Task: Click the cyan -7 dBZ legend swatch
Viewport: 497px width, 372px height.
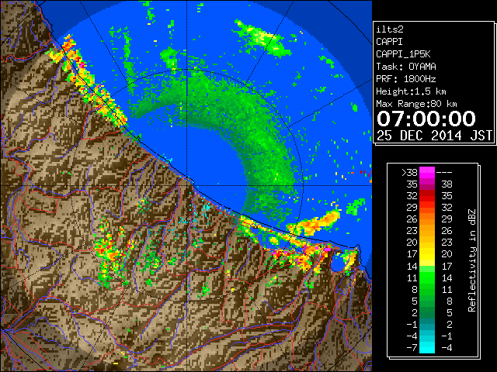Action: click(x=427, y=347)
